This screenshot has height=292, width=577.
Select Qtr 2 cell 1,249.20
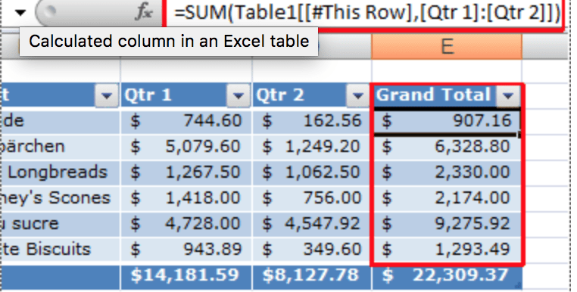[x=312, y=147]
